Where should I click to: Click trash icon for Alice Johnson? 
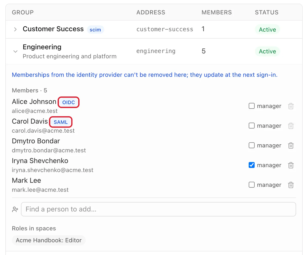click(x=291, y=106)
